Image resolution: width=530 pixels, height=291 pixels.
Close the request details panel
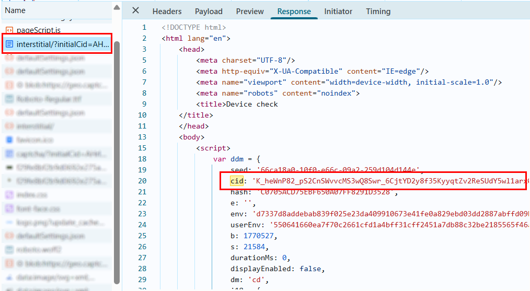(x=135, y=11)
